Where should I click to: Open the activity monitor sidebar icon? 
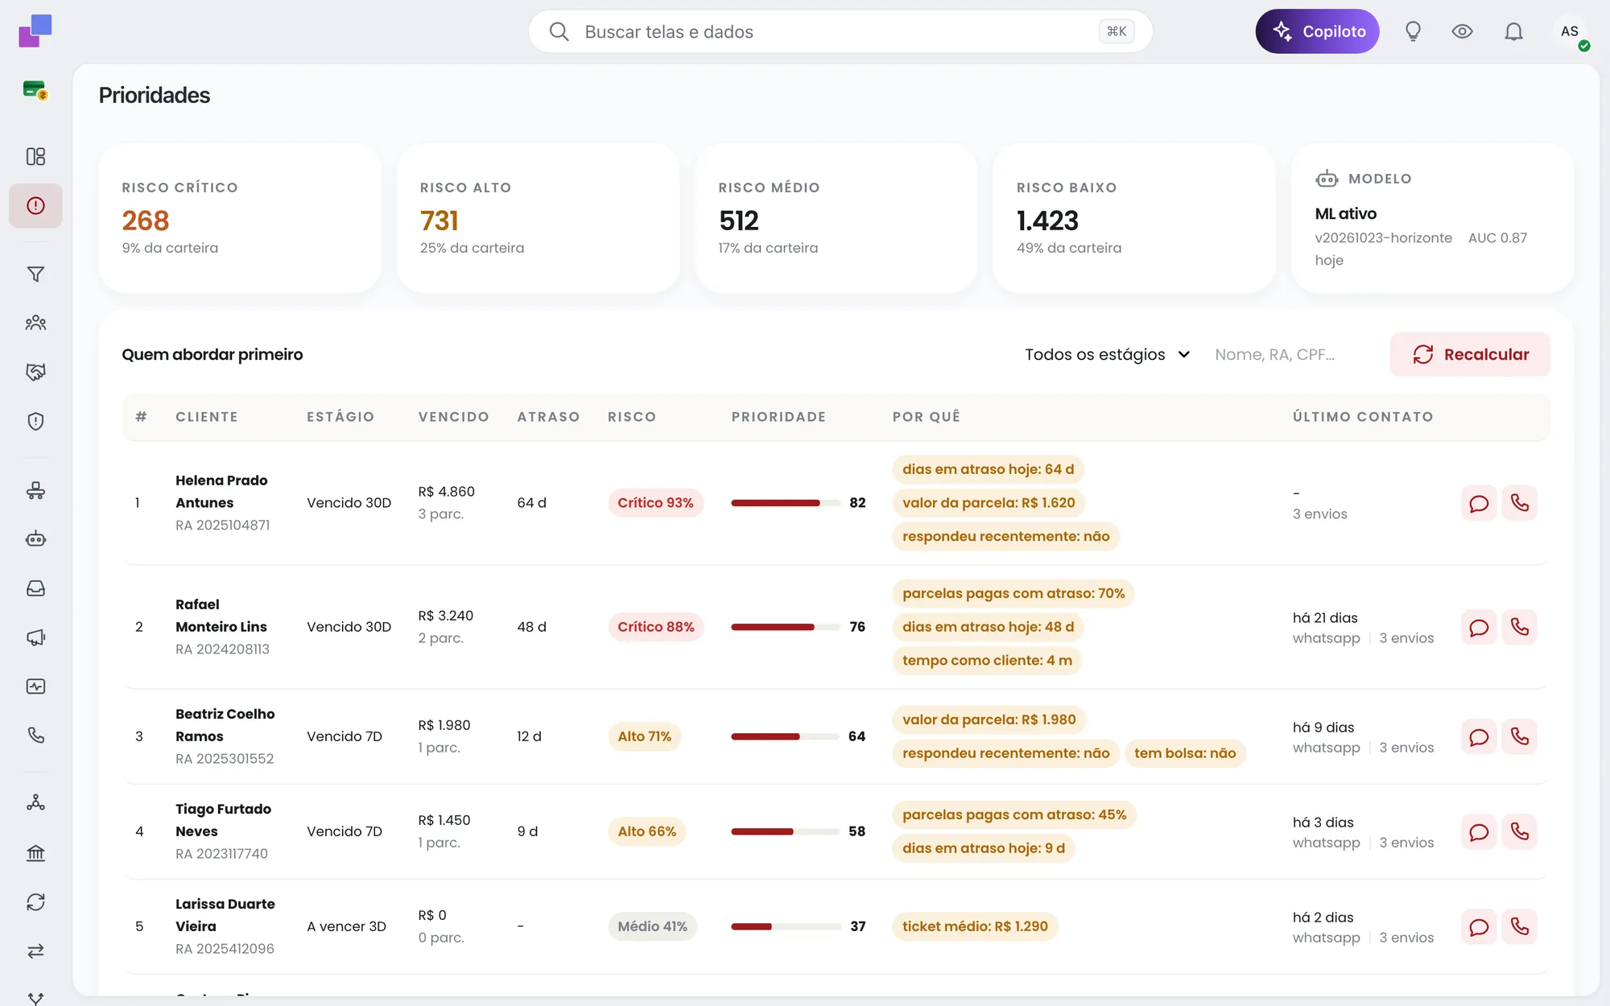click(35, 686)
